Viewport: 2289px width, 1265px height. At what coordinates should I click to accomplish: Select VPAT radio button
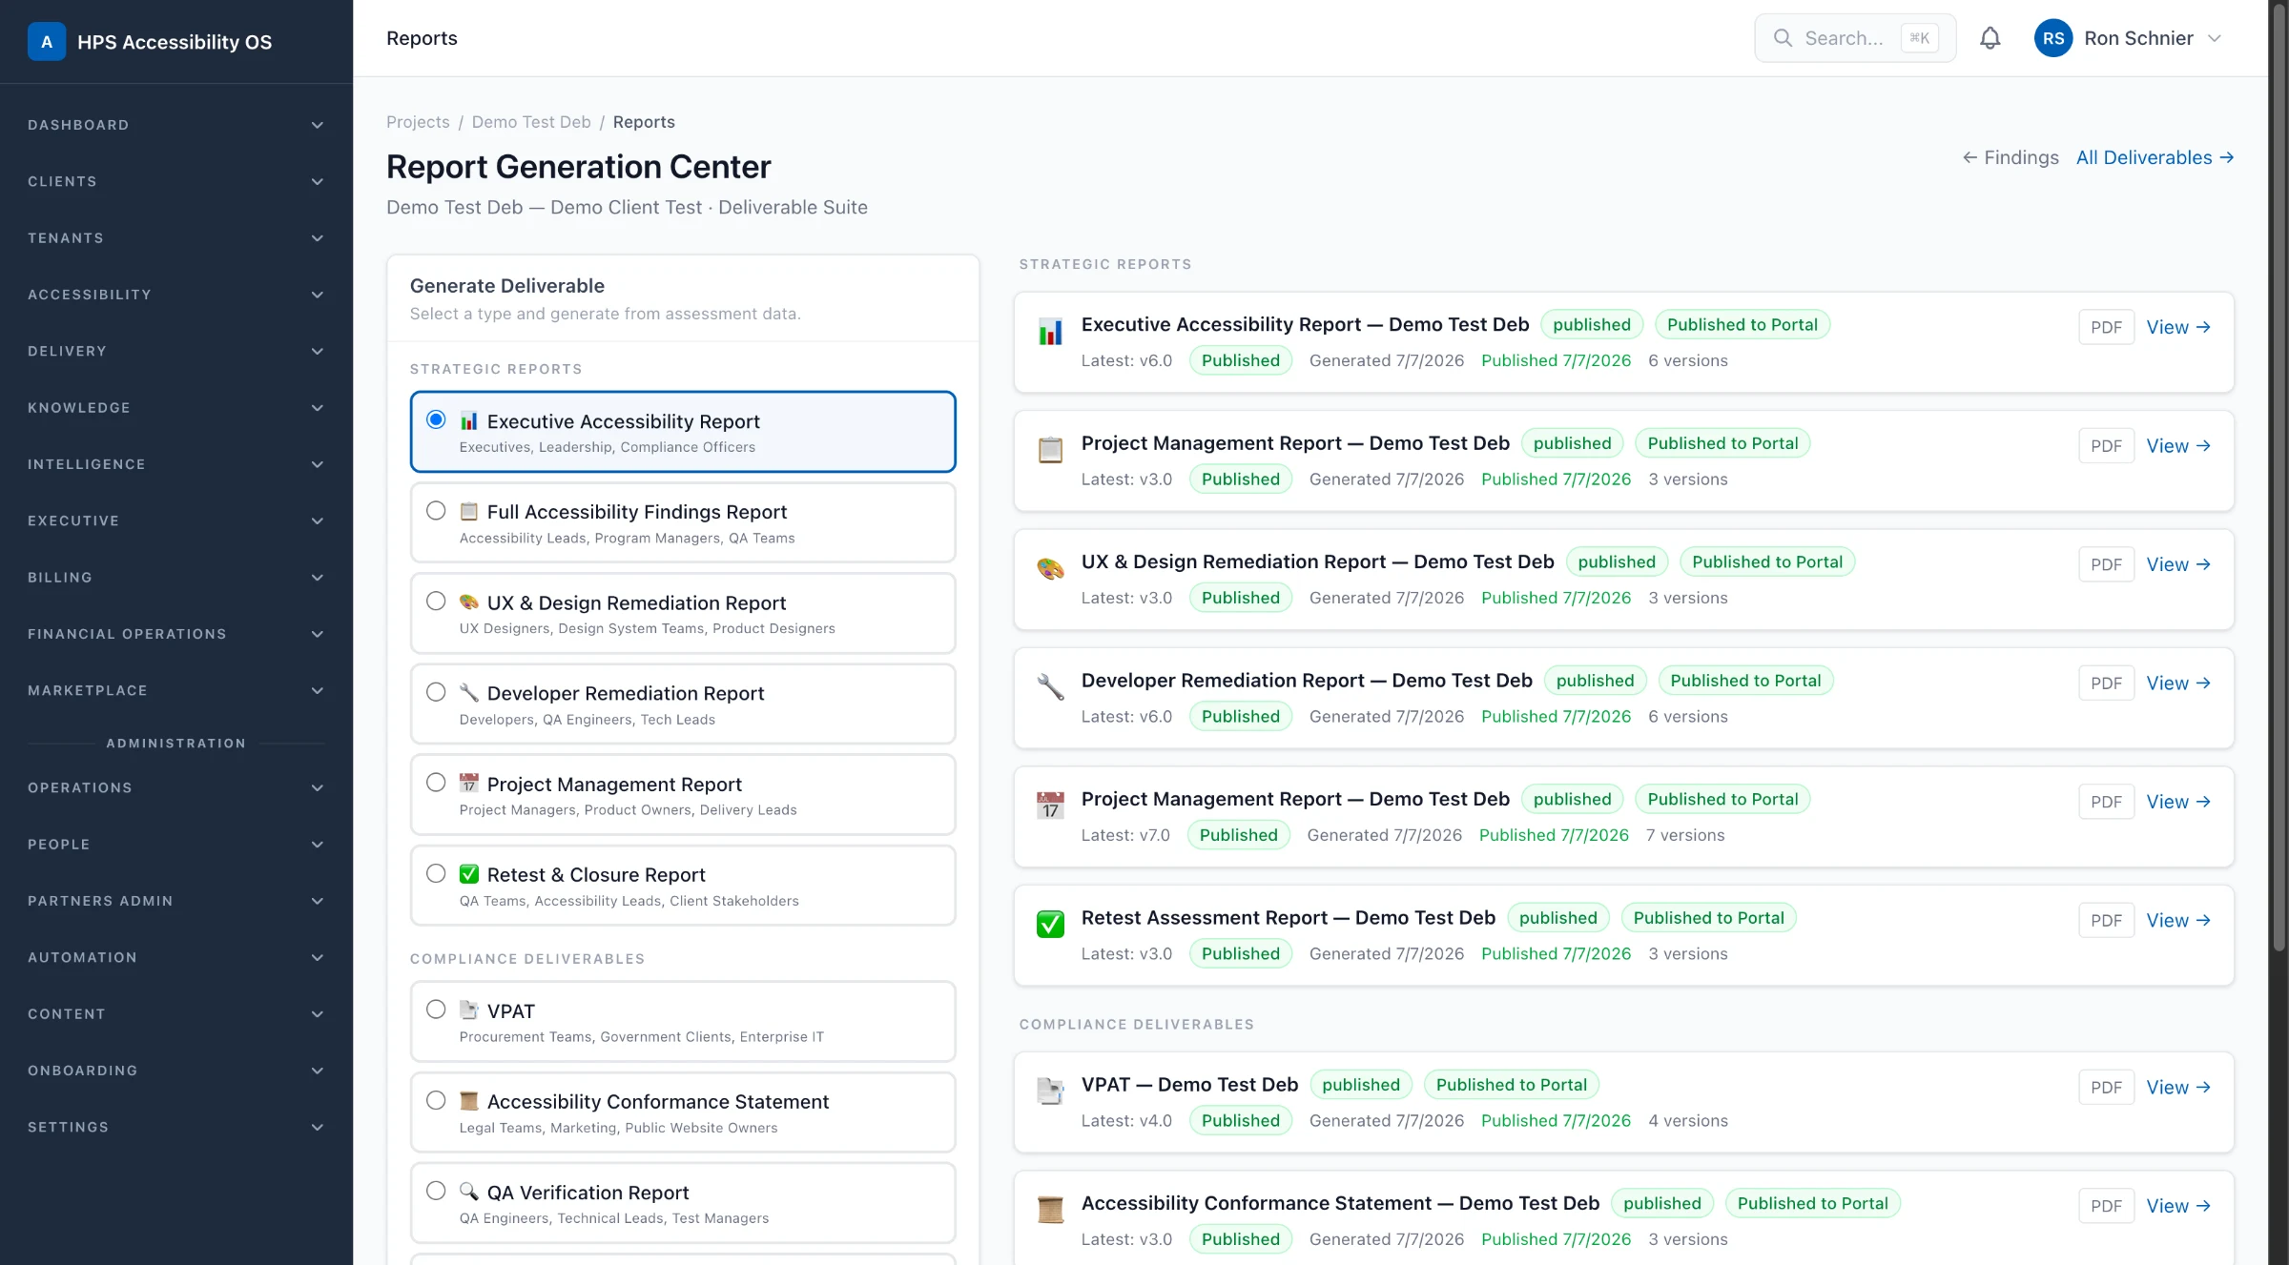click(436, 1010)
